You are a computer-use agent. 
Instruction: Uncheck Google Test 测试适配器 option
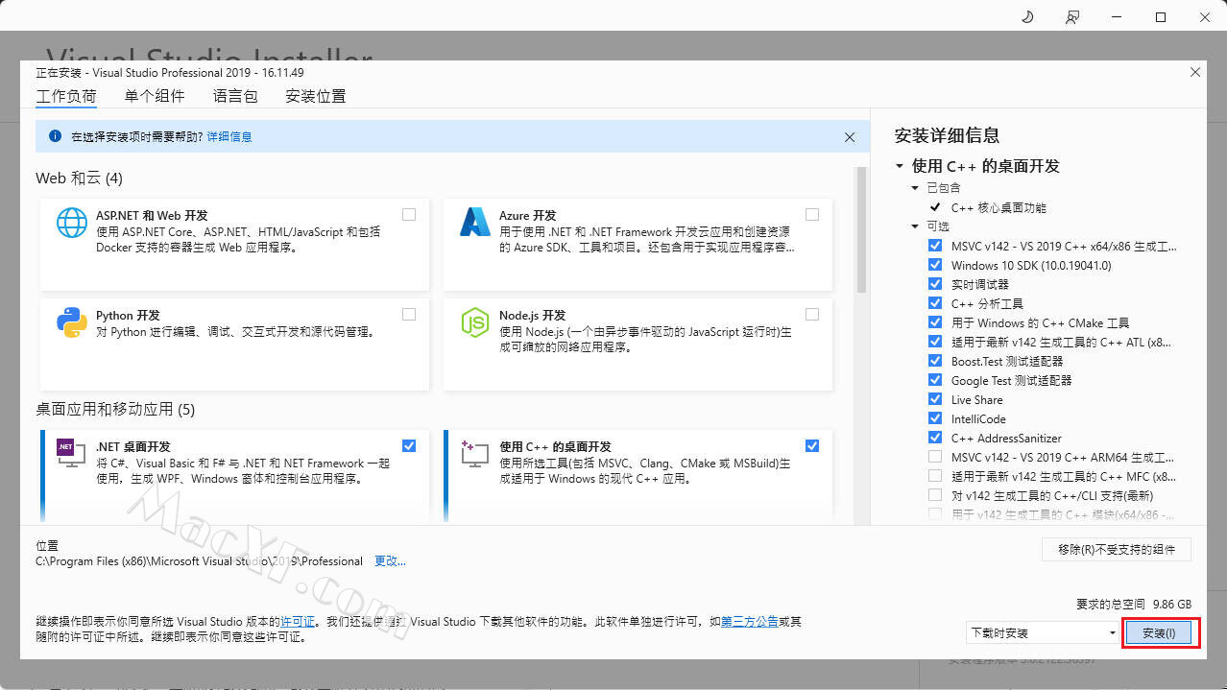[x=935, y=380]
